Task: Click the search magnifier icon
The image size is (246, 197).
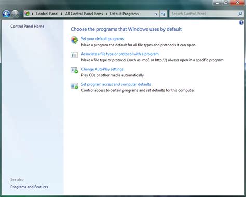Action: click(x=240, y=14)
